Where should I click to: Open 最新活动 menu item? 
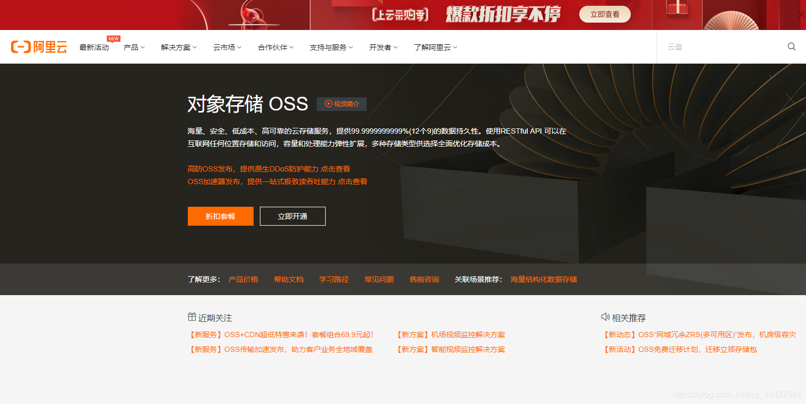click(x=94, y=47)
